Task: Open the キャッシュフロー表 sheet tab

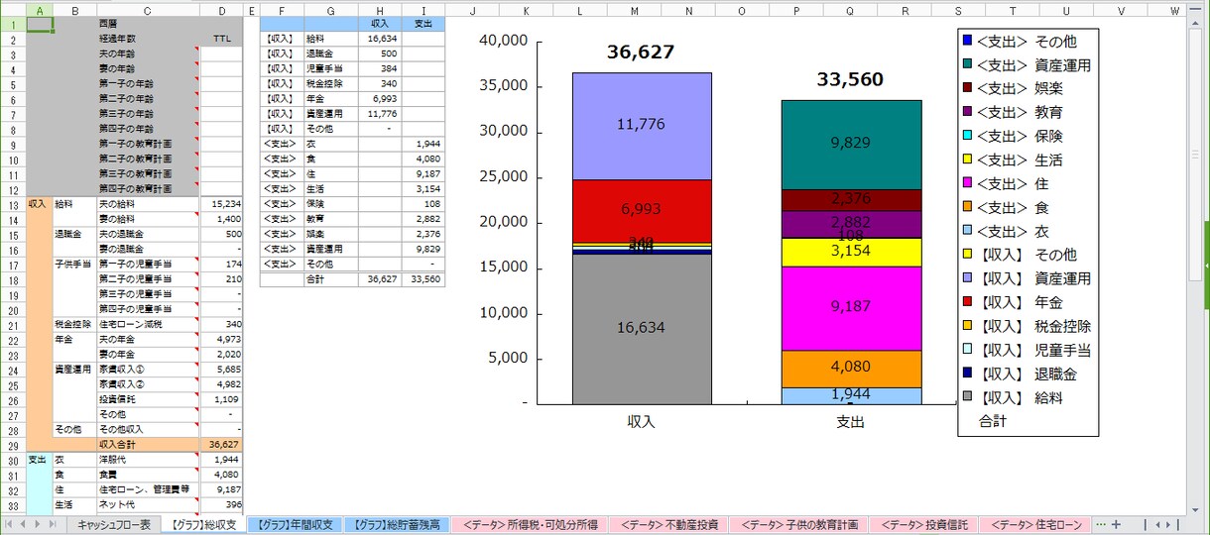Action: [114, 524]
